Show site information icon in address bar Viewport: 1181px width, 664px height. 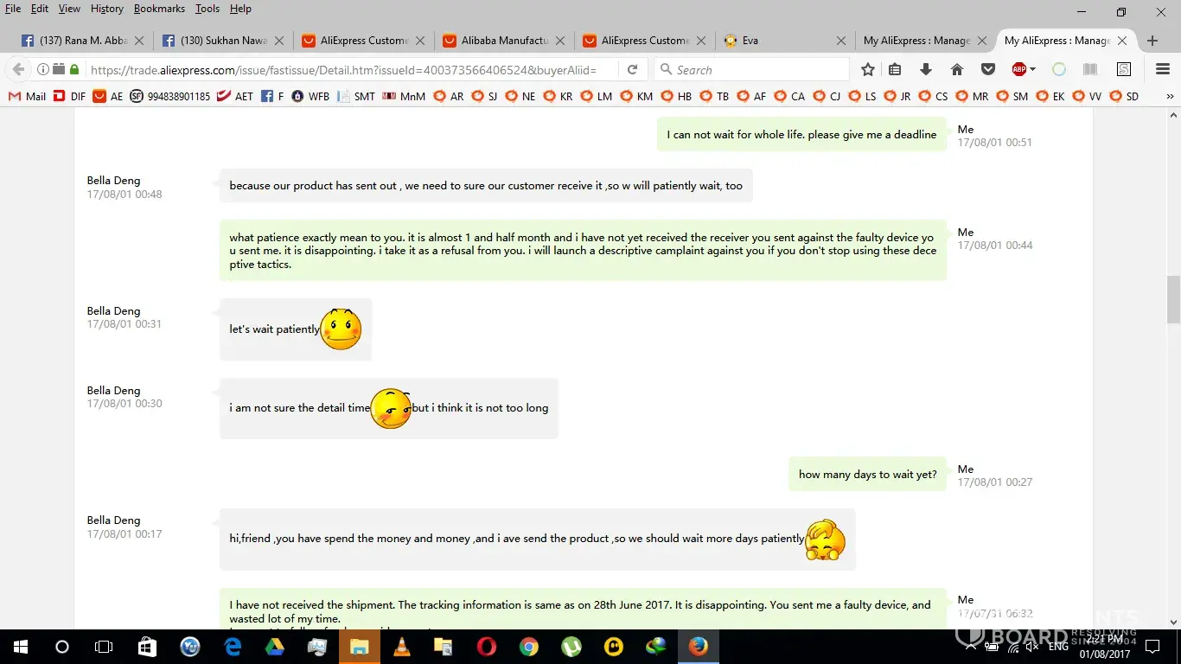pos(42,70)
